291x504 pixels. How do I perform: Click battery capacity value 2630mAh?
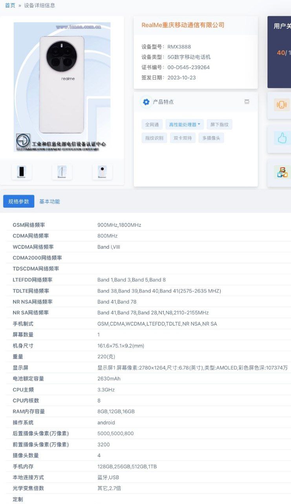coord(109,379)
